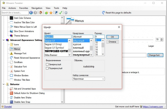Click the Отмена button

click(112, 42)
